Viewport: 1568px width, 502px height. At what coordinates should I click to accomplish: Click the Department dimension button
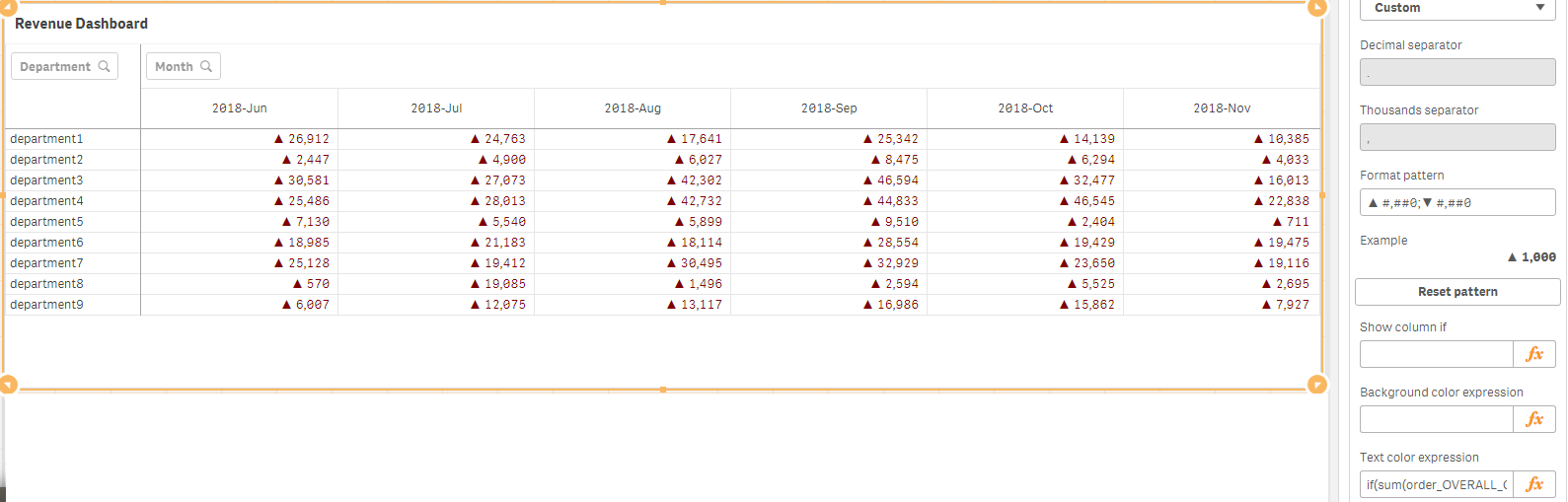click(x=64, y=66)
